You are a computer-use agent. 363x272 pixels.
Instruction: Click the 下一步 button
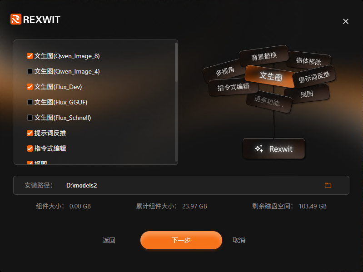(x=181, y=240)
